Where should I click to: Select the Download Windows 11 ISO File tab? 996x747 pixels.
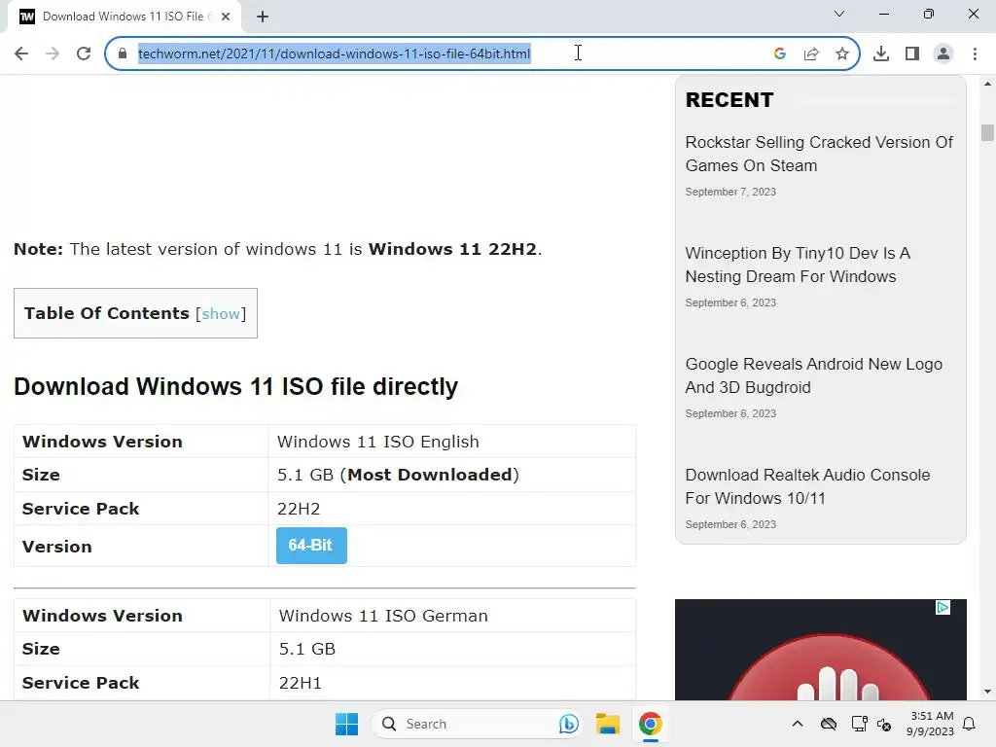123,17
